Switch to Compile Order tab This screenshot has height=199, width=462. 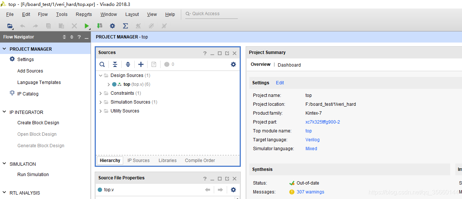[200, 161]
